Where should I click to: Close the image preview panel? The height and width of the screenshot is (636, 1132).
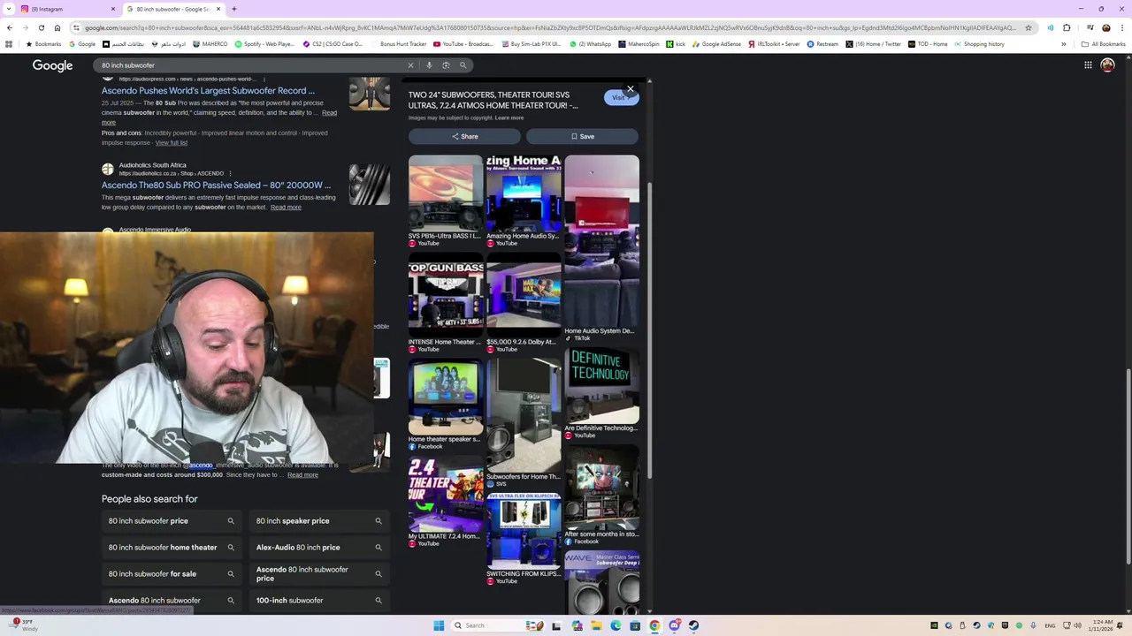pos(630,89)
